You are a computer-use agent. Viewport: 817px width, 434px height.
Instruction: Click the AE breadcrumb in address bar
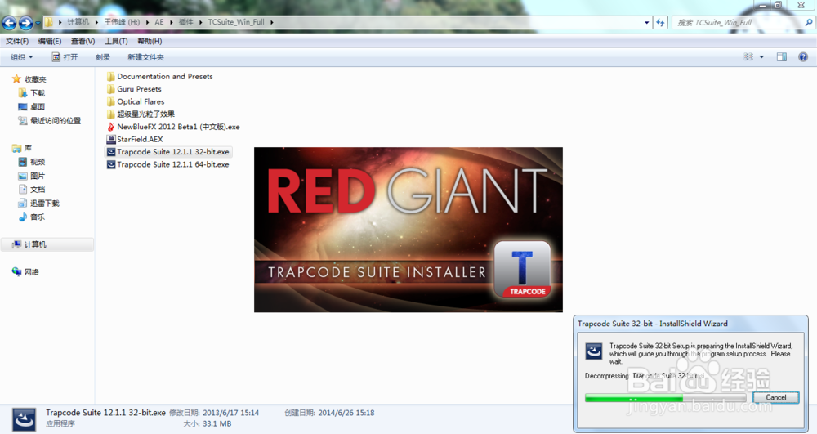pyautogui.click(x=159, y=22)
